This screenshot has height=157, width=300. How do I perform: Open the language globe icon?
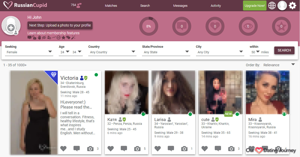pos(272,5)
